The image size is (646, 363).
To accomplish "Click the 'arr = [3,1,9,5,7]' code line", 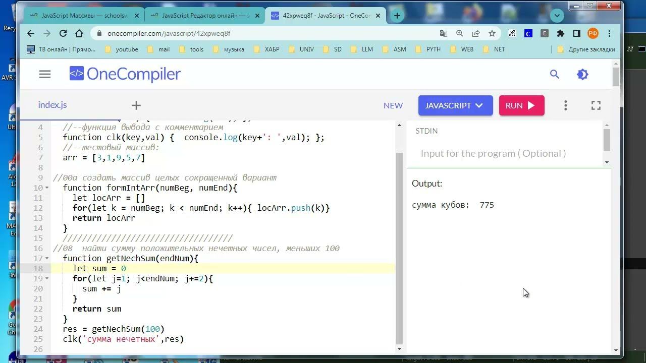I will click(x=104, y=158).
